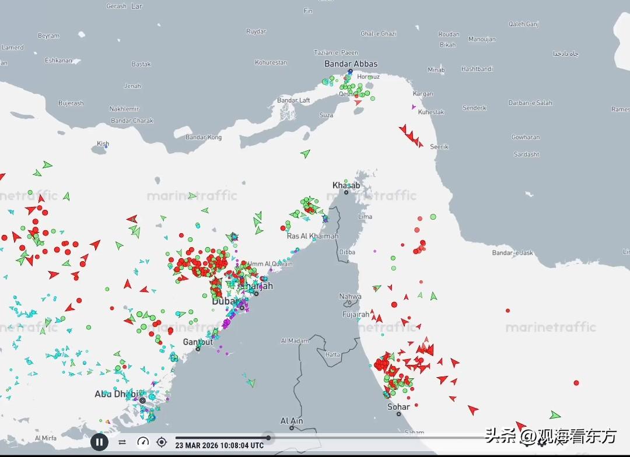Screen dimensions: 630x457
Task: Pause the vessel track playback
Action: 99,442
